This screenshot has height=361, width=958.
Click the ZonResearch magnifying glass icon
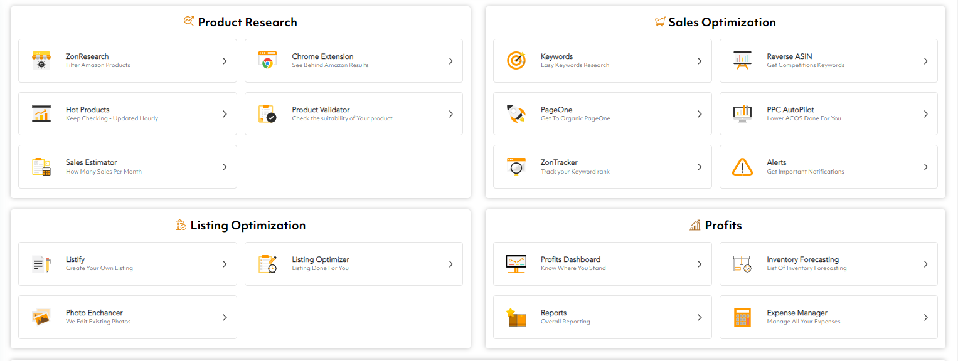coord(41,60)
